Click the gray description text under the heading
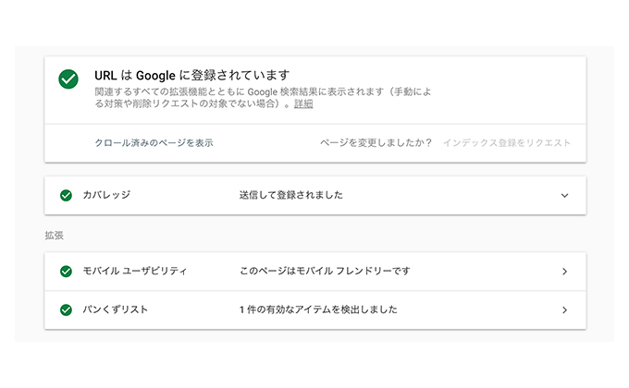 click(x=263, y=97)
